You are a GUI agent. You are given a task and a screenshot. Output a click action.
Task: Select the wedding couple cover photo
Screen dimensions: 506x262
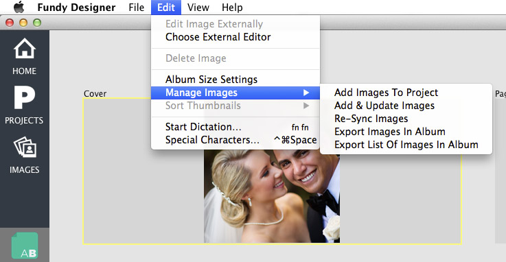[x=272, y=197]
